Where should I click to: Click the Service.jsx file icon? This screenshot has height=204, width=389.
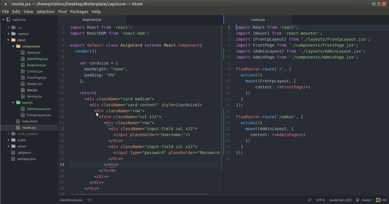(x=23, y=96)
